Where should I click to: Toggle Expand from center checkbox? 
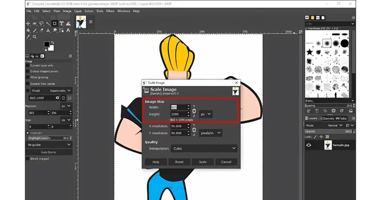pyautogui.click(x=28, y=84)
